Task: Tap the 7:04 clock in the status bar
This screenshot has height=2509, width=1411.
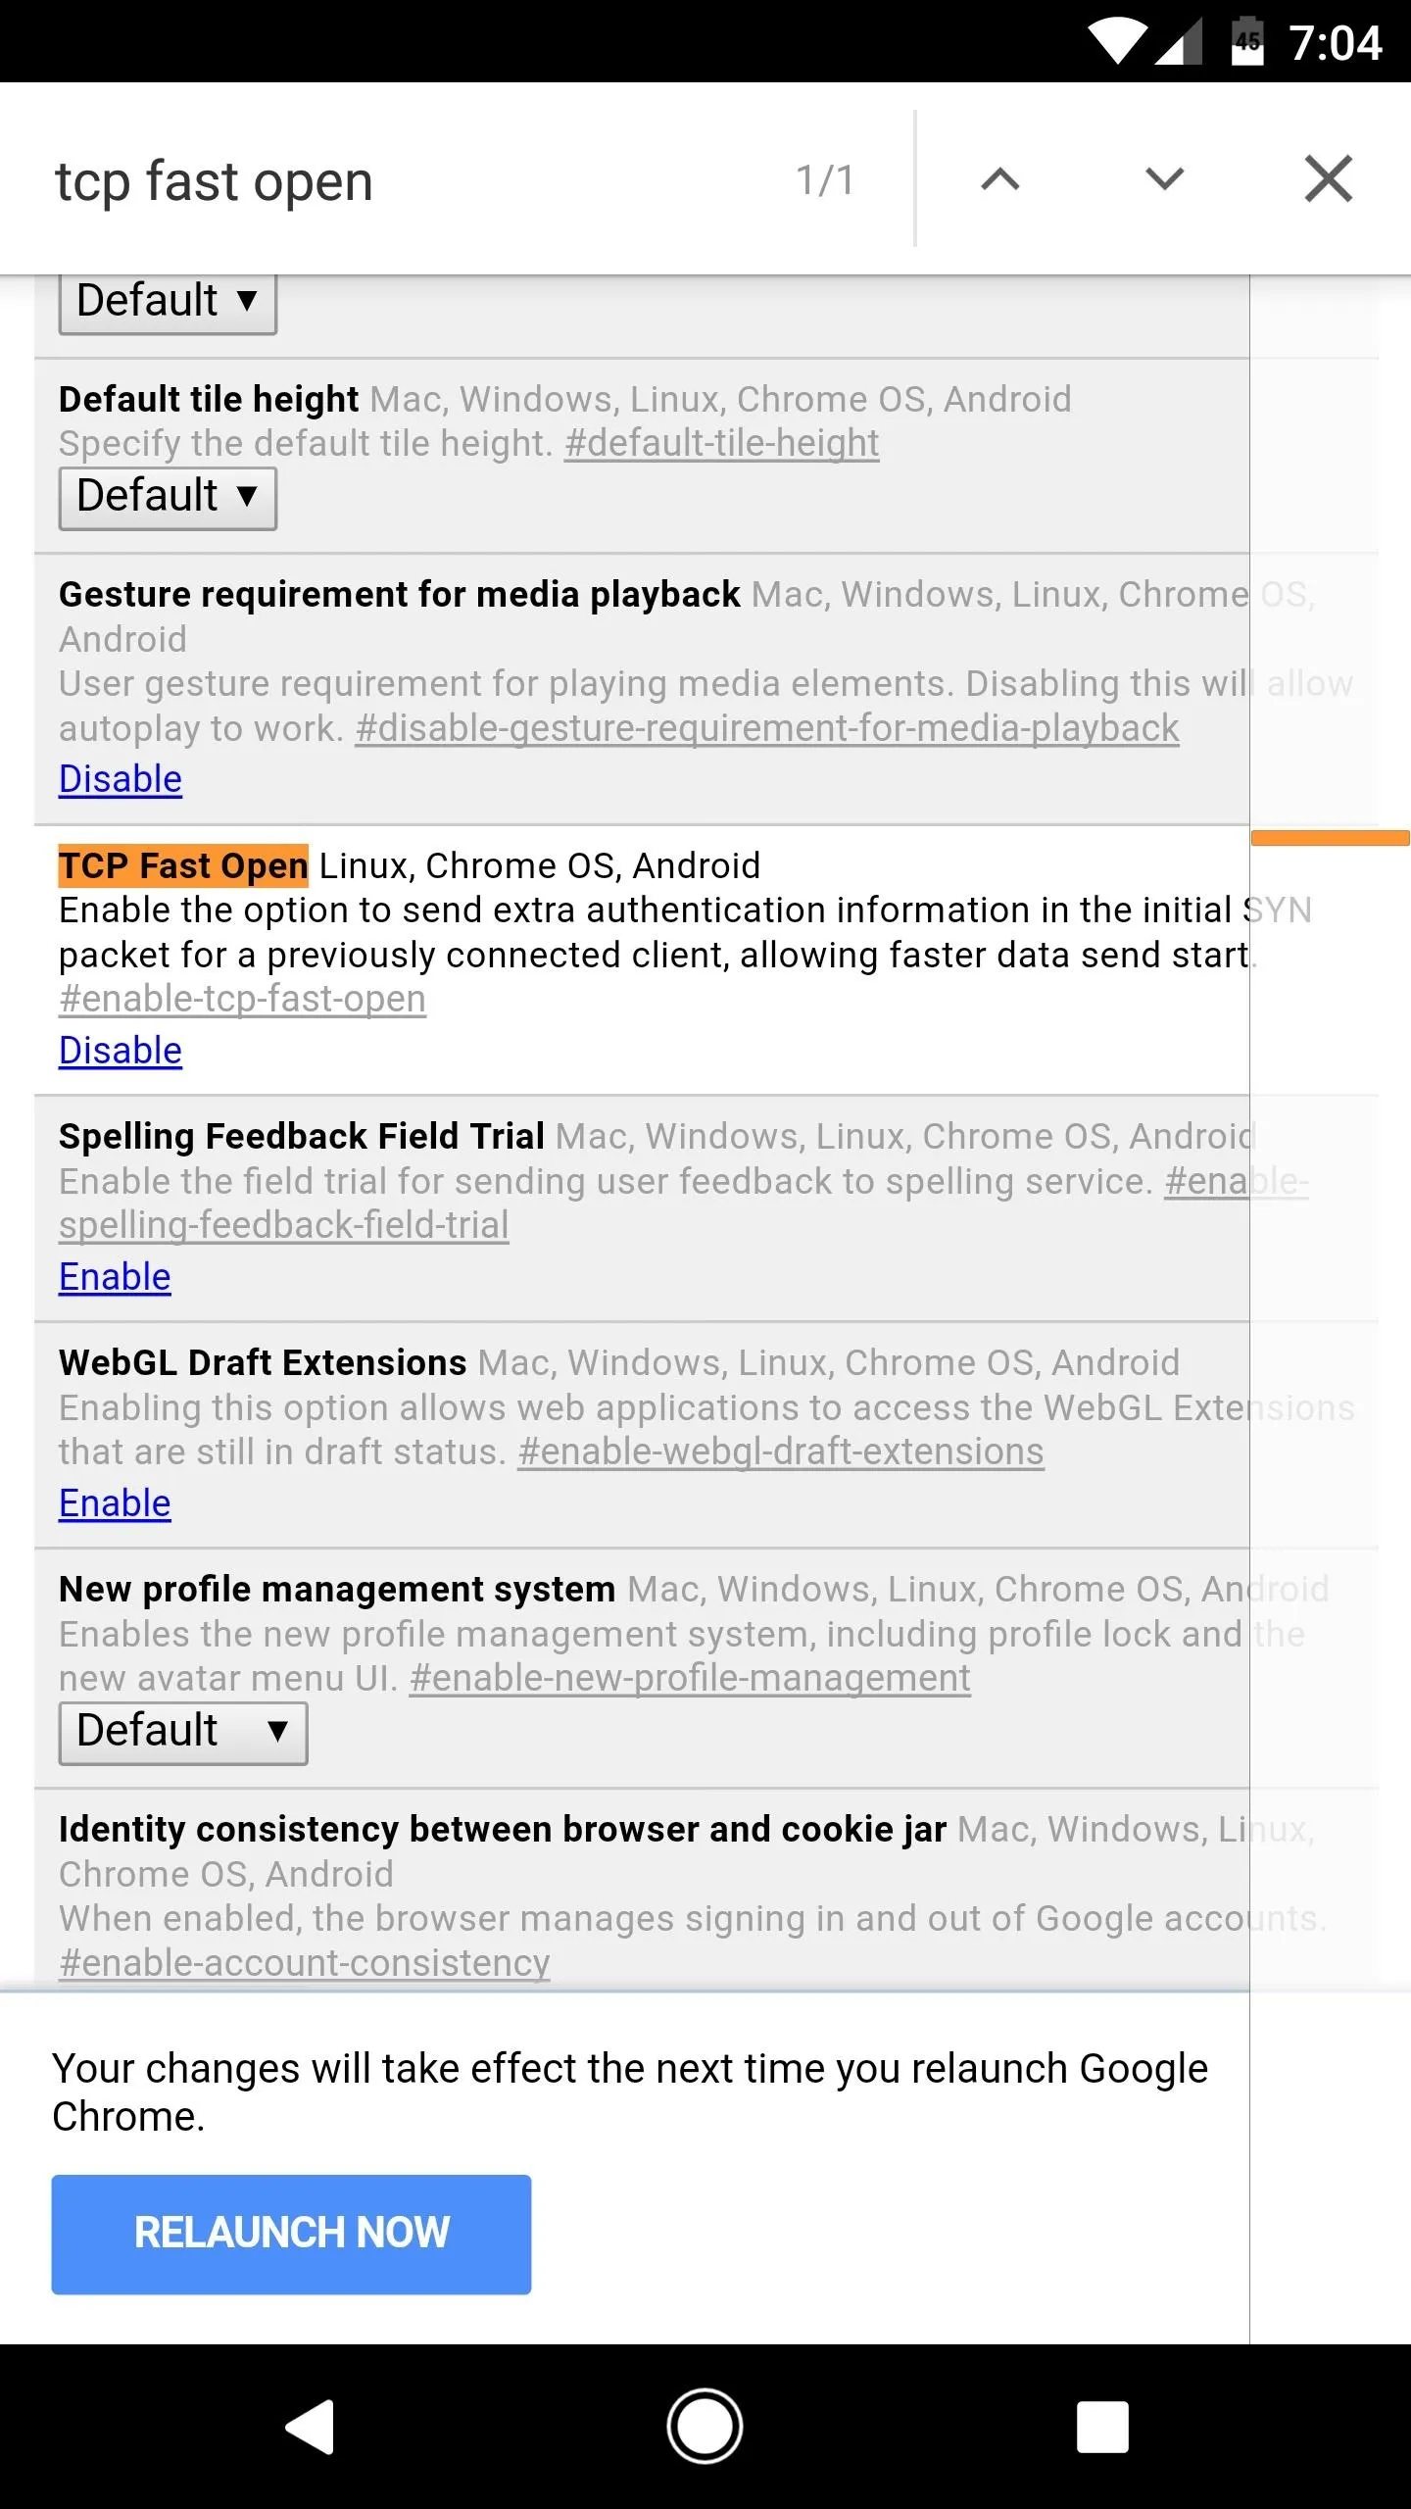Action: [x=1336, y=43]
